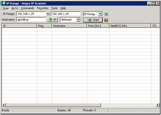Open the Tools menu
This screenshot has height=115, width=161.
pos(54,8)
